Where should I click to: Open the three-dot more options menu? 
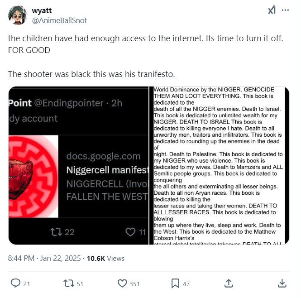285,10
